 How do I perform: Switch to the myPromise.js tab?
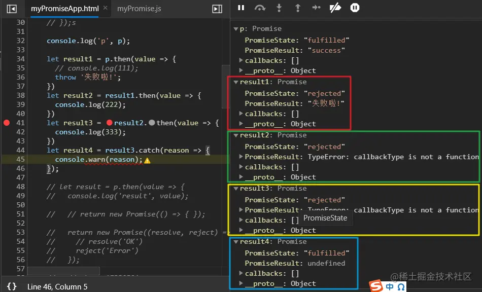(139, 9)
